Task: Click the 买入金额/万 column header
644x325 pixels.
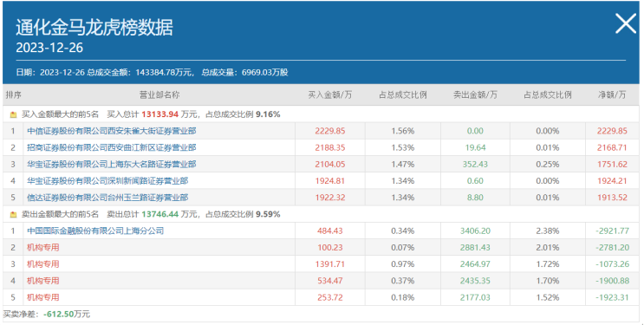Action: coord(330,95)
